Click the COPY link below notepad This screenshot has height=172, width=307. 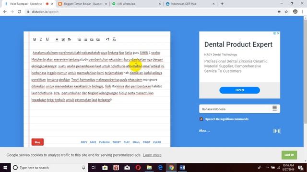(84, 142)
